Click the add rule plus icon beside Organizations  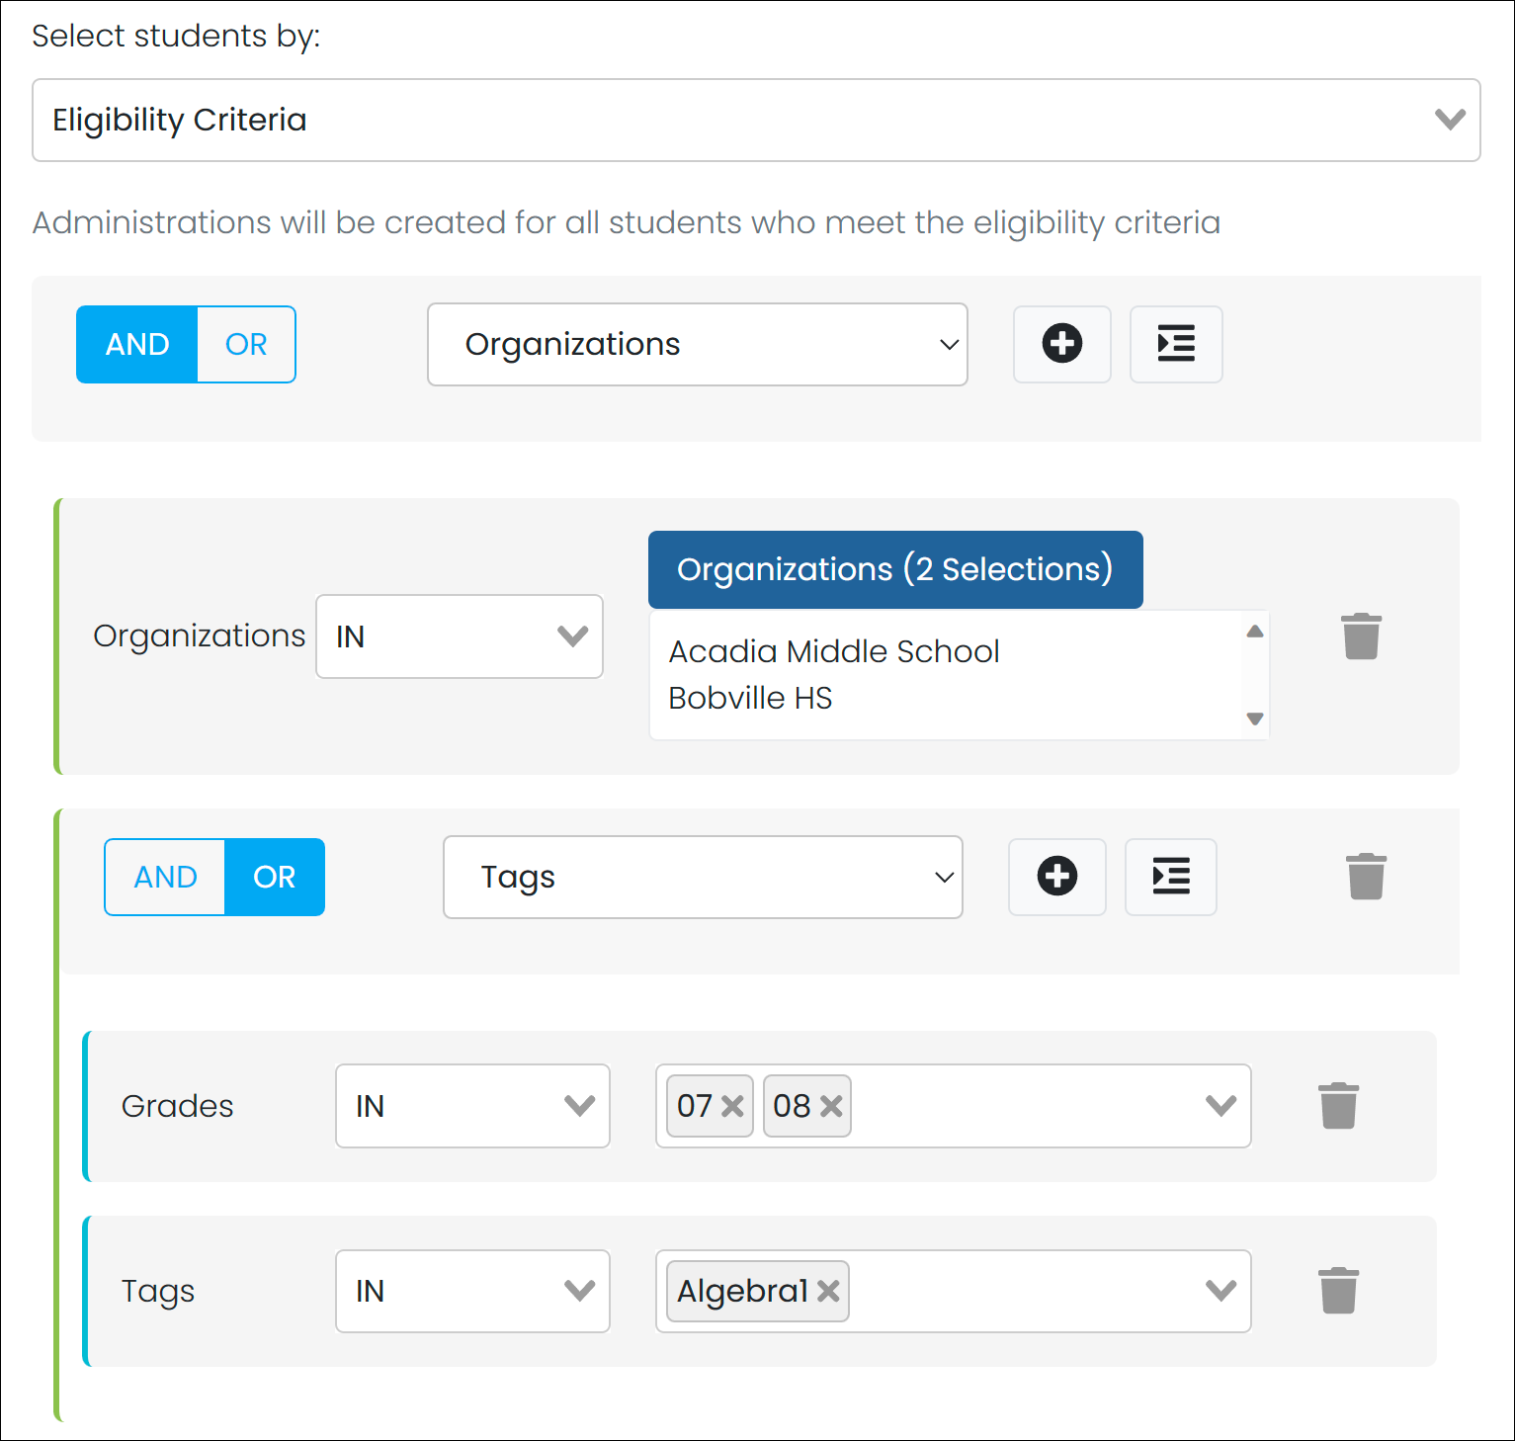(1061, 344)
